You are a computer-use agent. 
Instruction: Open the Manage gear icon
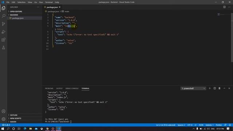coord(3,119)
